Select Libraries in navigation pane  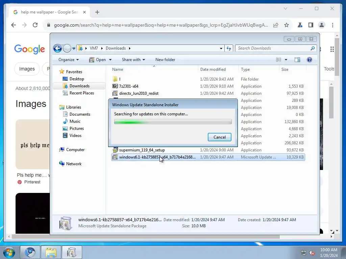pos(73,107)
